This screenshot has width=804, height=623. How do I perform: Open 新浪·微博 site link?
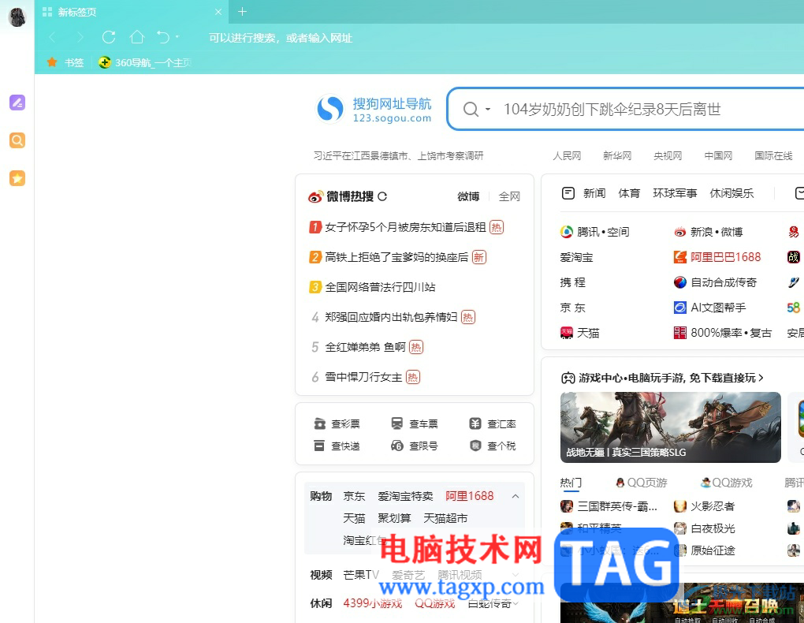(x=708, y=232)
